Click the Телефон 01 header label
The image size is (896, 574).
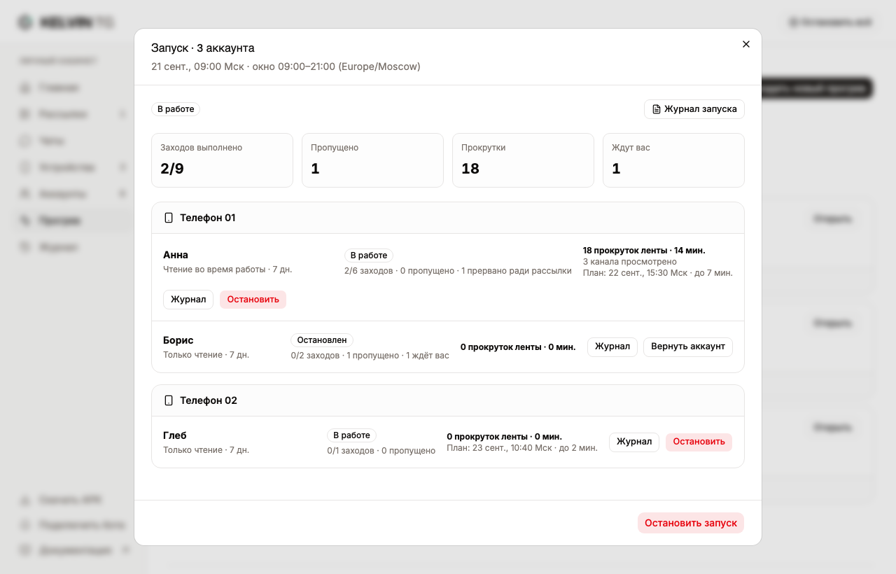(x=208, y=218)
